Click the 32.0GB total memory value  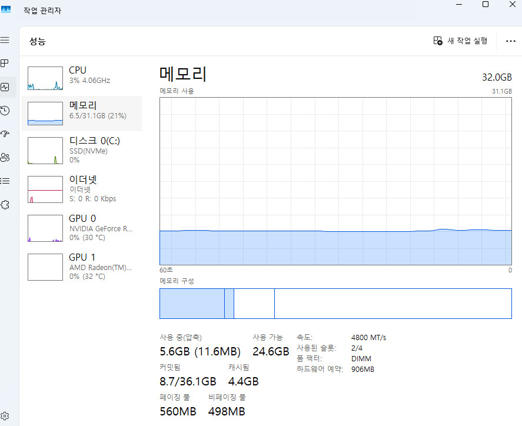[497, 77]
